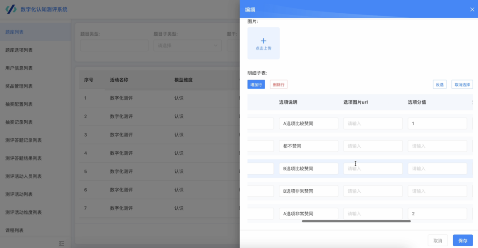Click the horizontal scrollbar of detail table

click(x=356, y=221)
